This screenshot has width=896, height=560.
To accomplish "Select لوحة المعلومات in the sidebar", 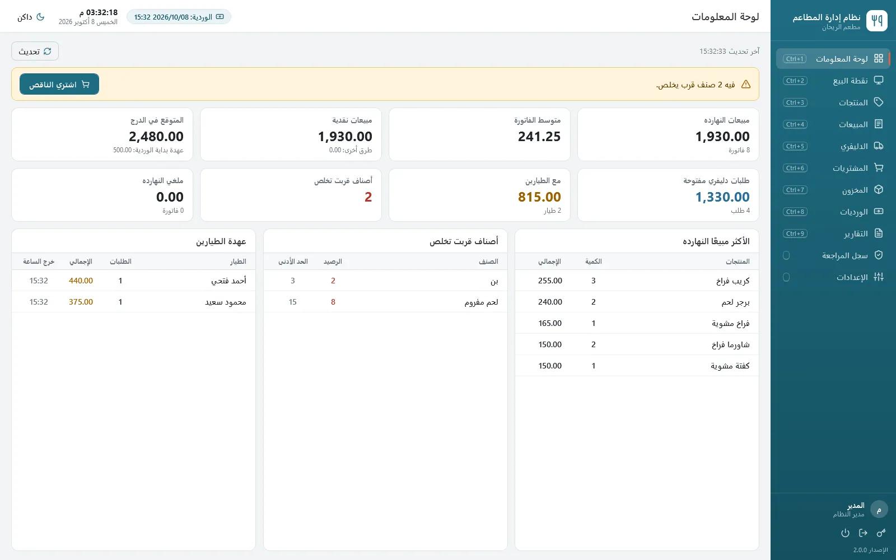I will pyautogui.click(x=833, y=59).
